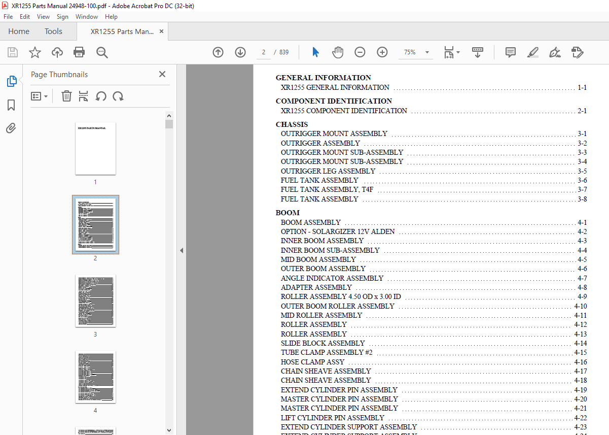Open the find text magnifier tool
The image size is (609, 435).
click(102, 52)
